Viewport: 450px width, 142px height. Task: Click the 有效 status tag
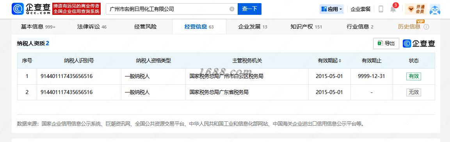(414, 76)
